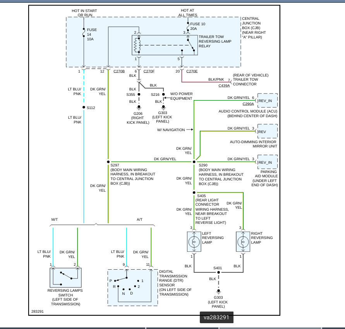Click splice label S290
Image resolution: width=345 pixels, height=329 pixels.
tap(203, 165)
